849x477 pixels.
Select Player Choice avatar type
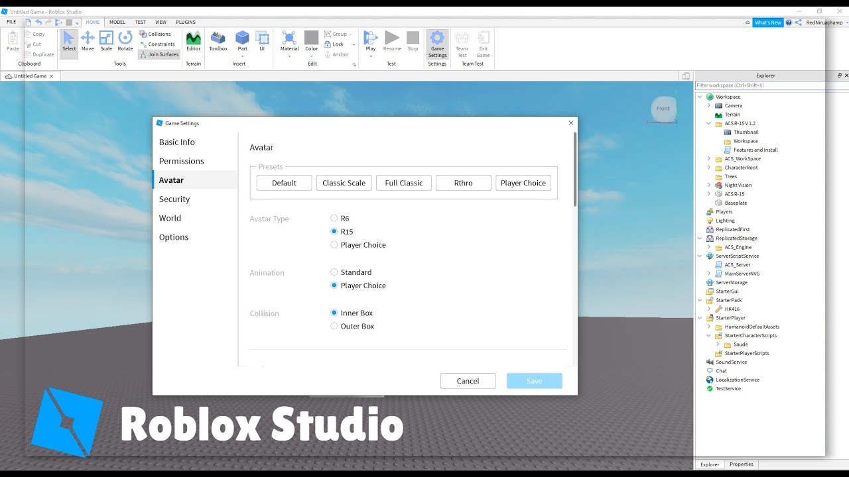tap(334, 244)
